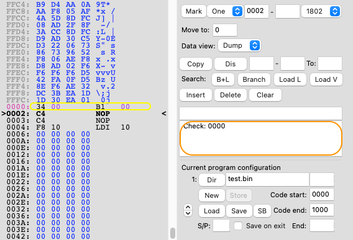Click the S/P input field
The height and width of the screenshot is (240, 353).
(x=221, y=226)
